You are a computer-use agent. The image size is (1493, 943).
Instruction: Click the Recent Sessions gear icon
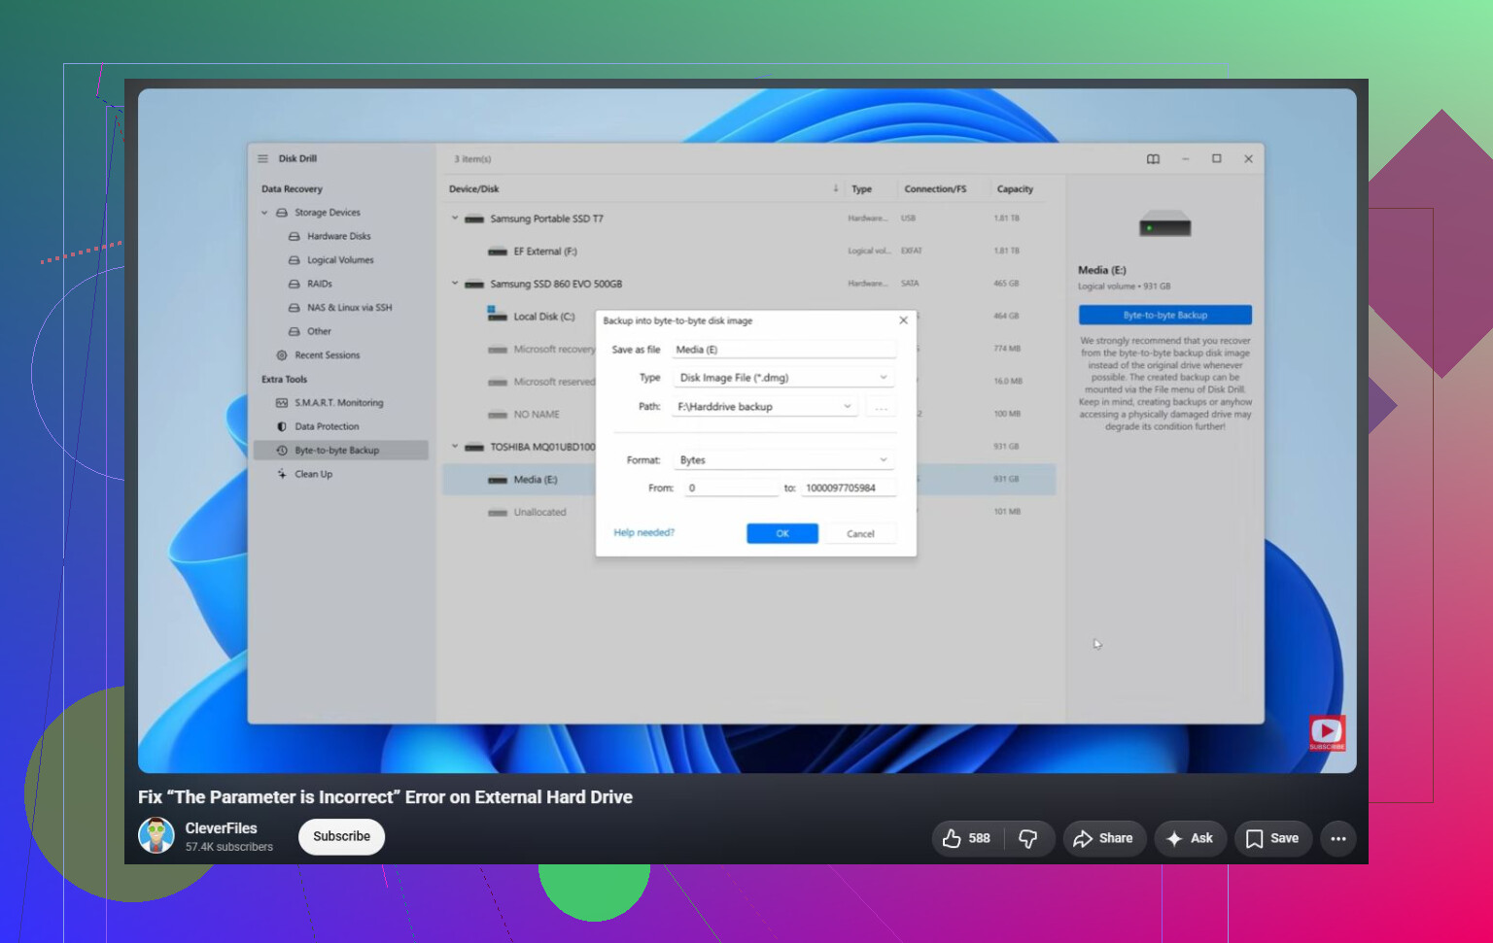(x=282, y=355)
